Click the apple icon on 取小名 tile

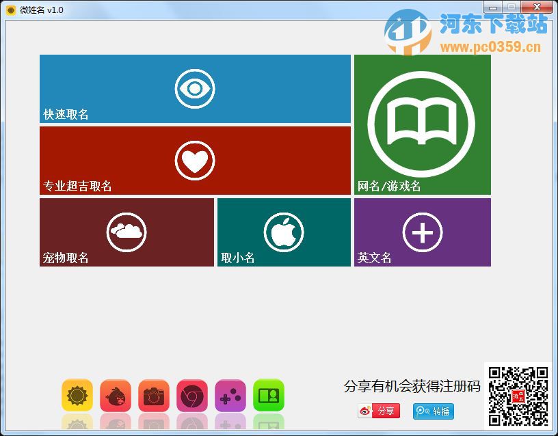tap(284, 231)
